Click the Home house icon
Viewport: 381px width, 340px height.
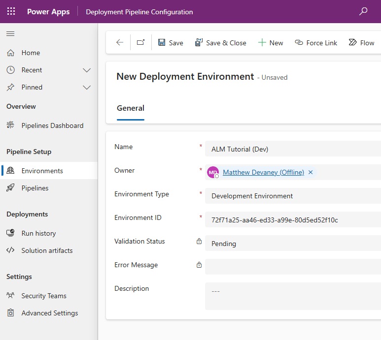(10, 53)
